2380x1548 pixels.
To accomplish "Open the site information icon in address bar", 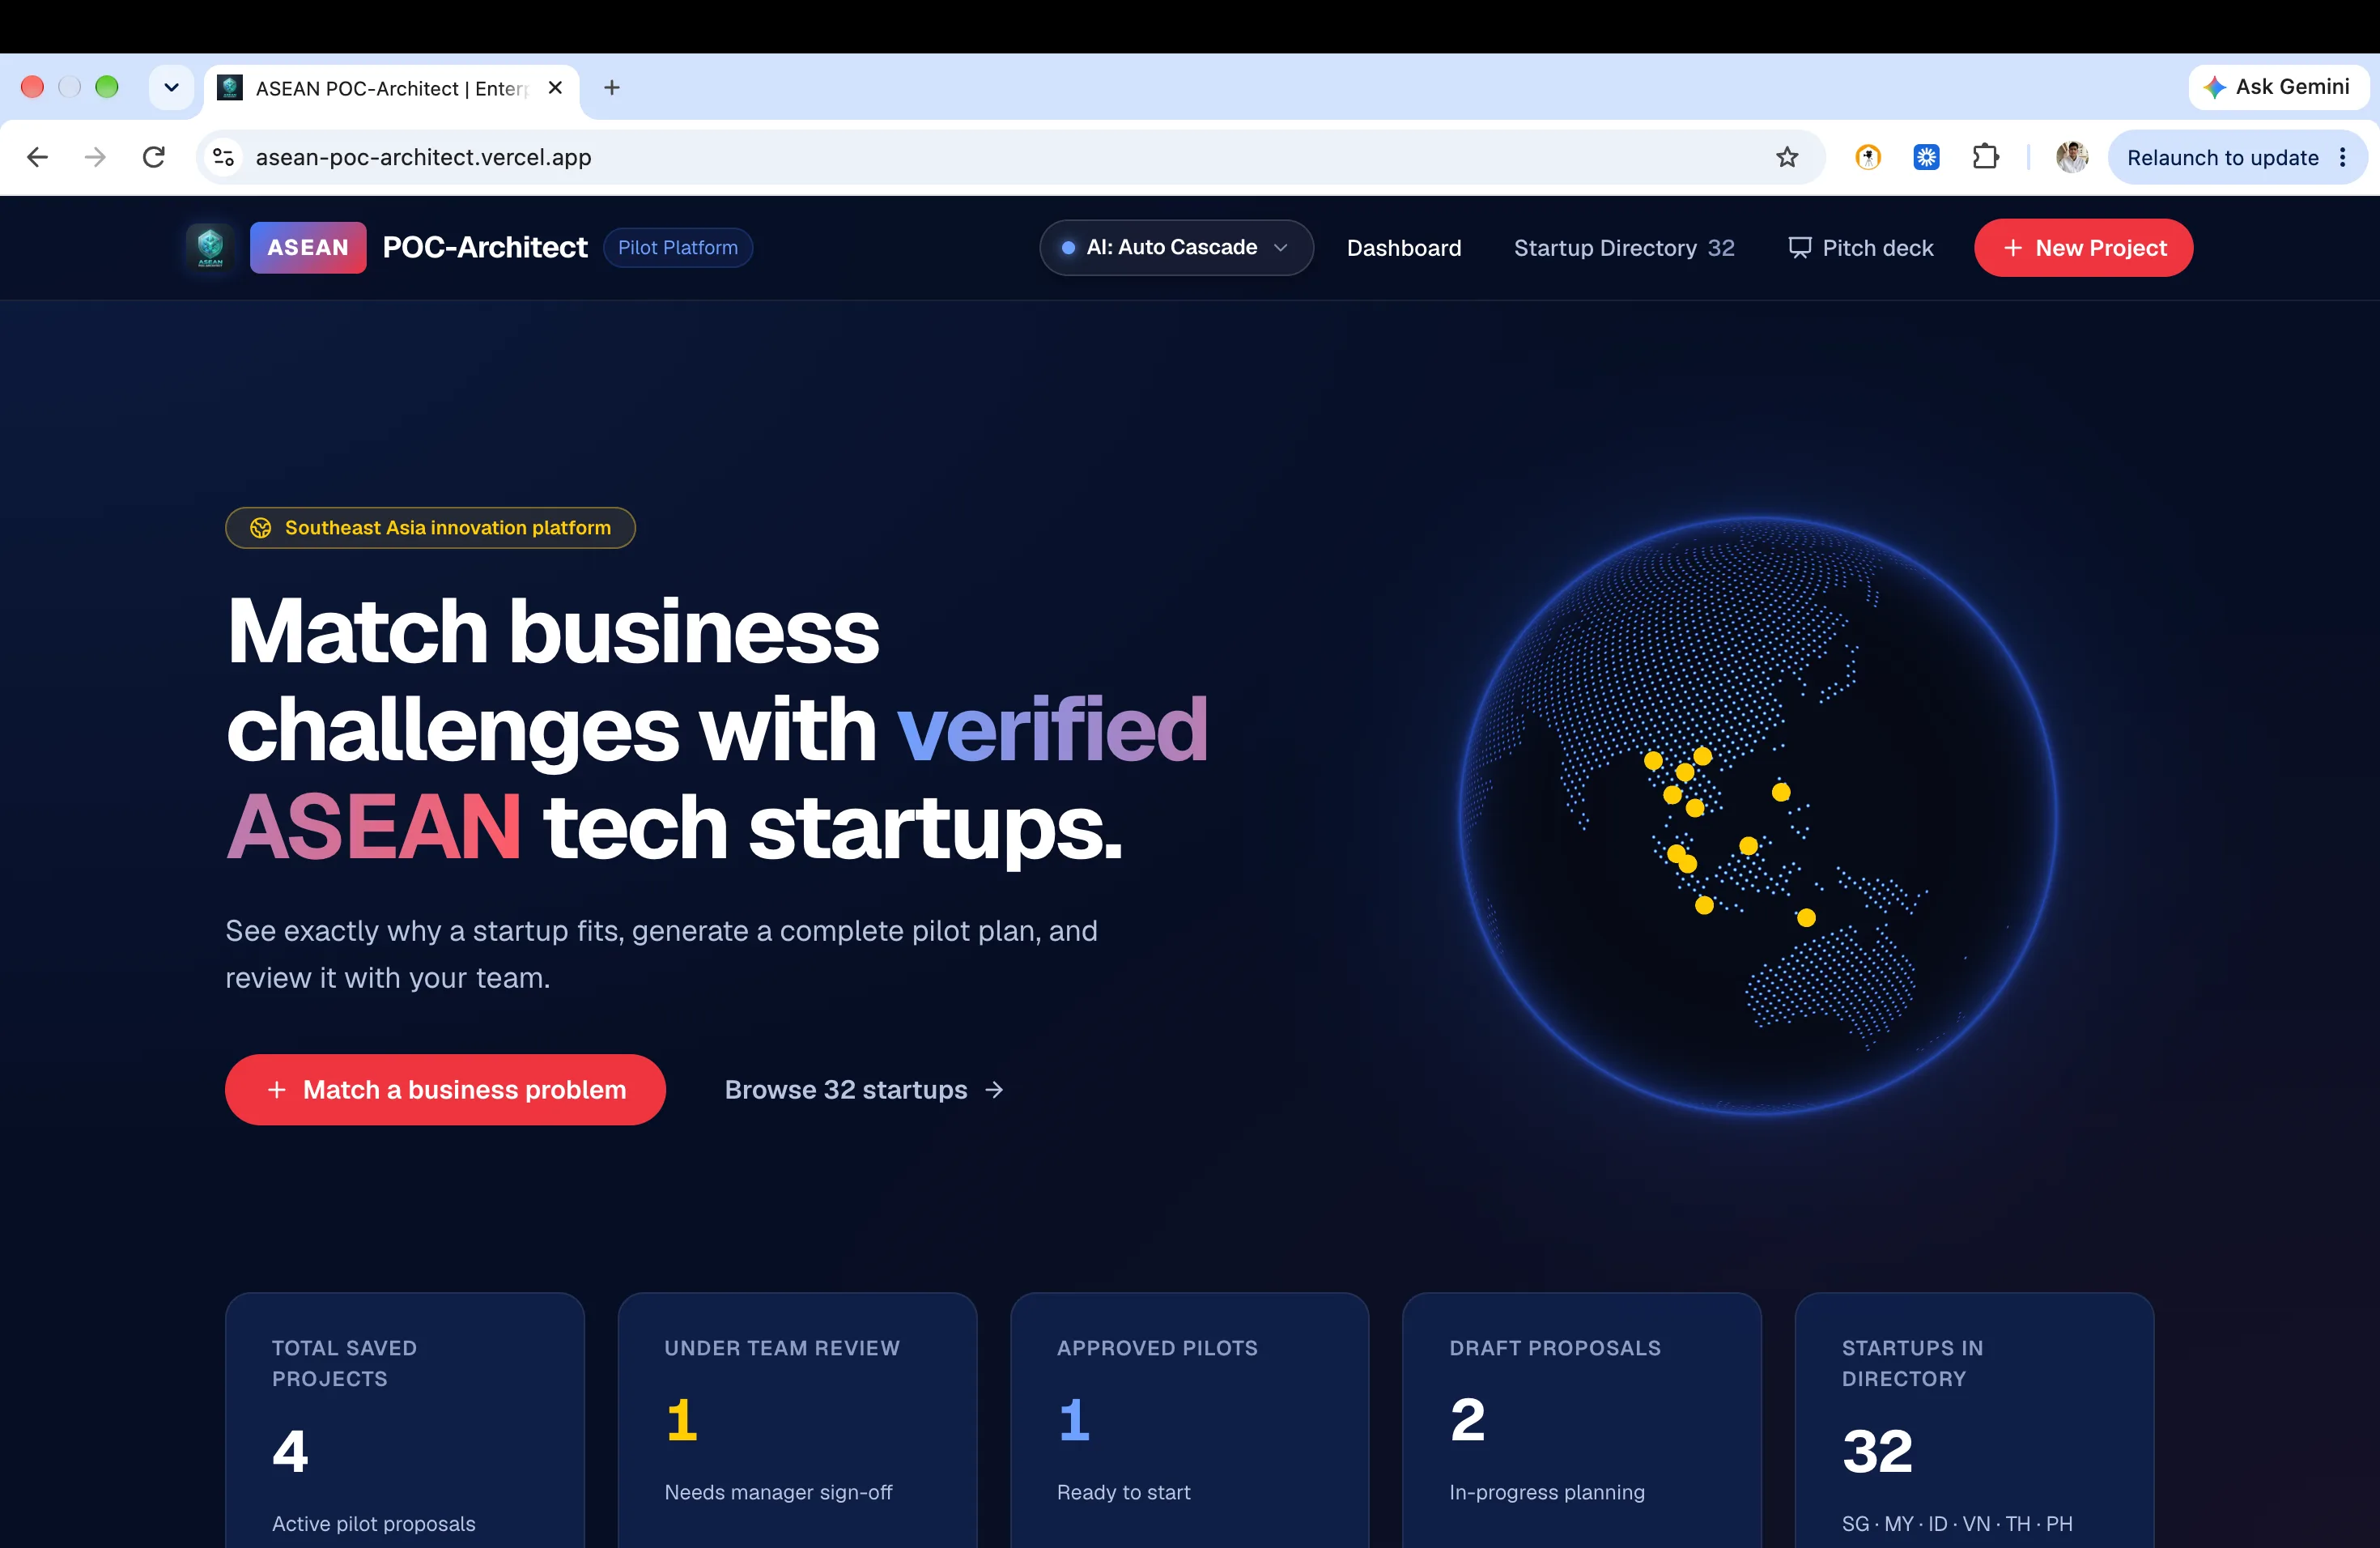I will (223, 157).
